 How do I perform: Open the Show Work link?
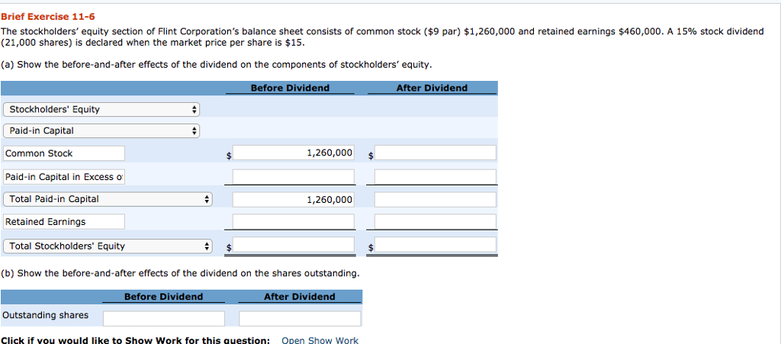coord(320,340)
